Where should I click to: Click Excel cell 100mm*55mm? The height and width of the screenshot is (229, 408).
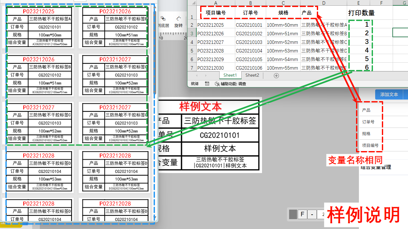tap(283, 67)
